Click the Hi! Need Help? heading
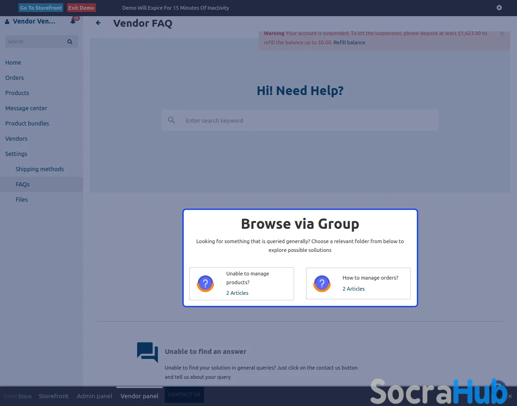 tap(300, 90)
